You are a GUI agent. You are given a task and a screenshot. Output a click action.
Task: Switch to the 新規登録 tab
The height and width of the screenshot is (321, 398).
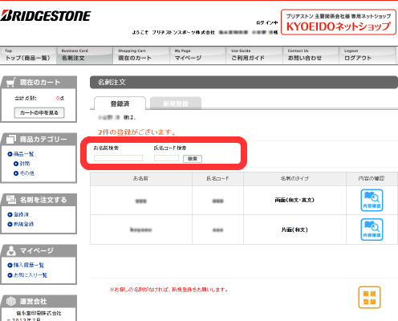176,104
